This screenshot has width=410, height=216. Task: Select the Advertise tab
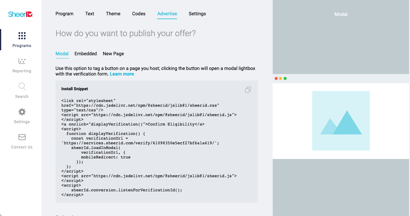pyautogui.click(x=167, y=14)
